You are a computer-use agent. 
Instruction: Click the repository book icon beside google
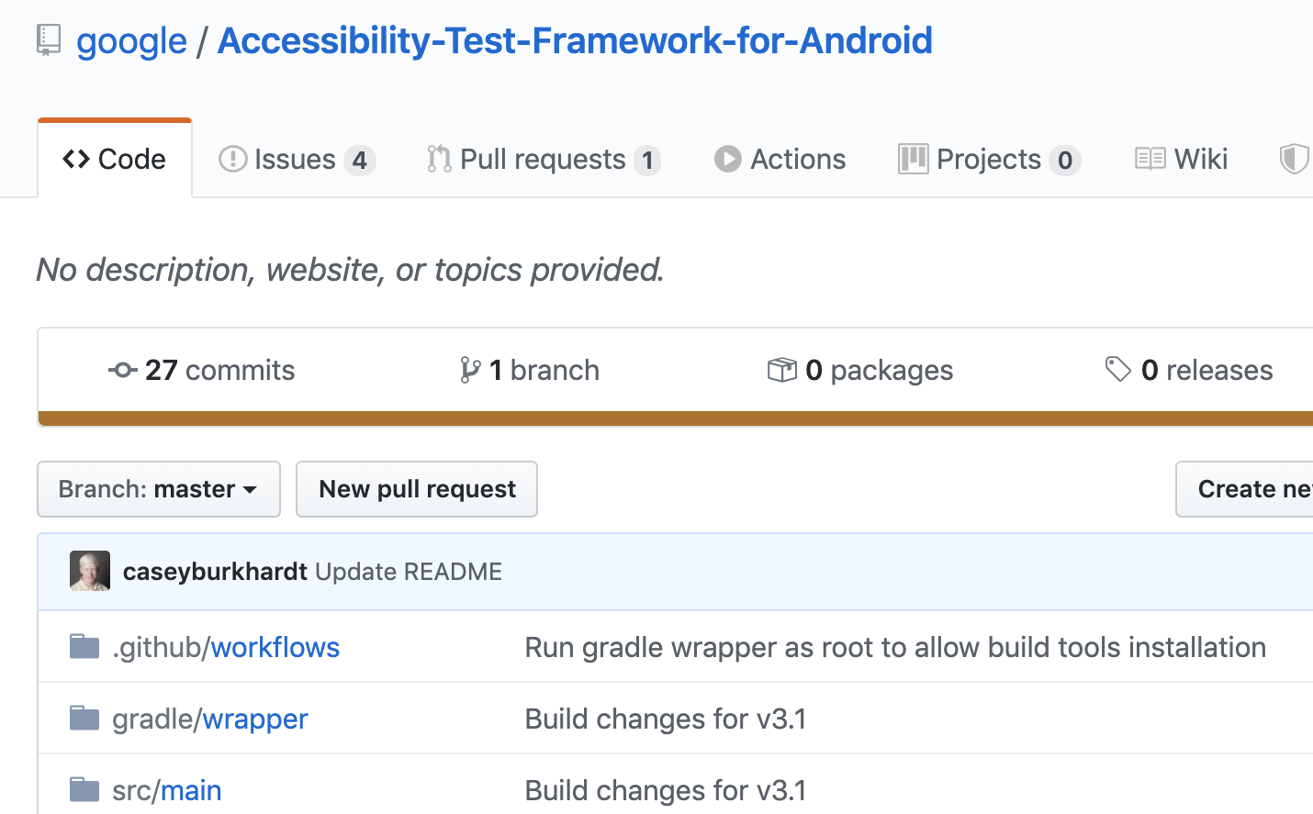(x=47, y=39)
